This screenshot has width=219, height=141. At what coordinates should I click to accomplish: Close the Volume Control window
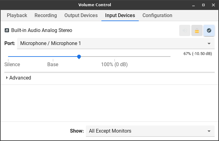[x=213, y=5]
